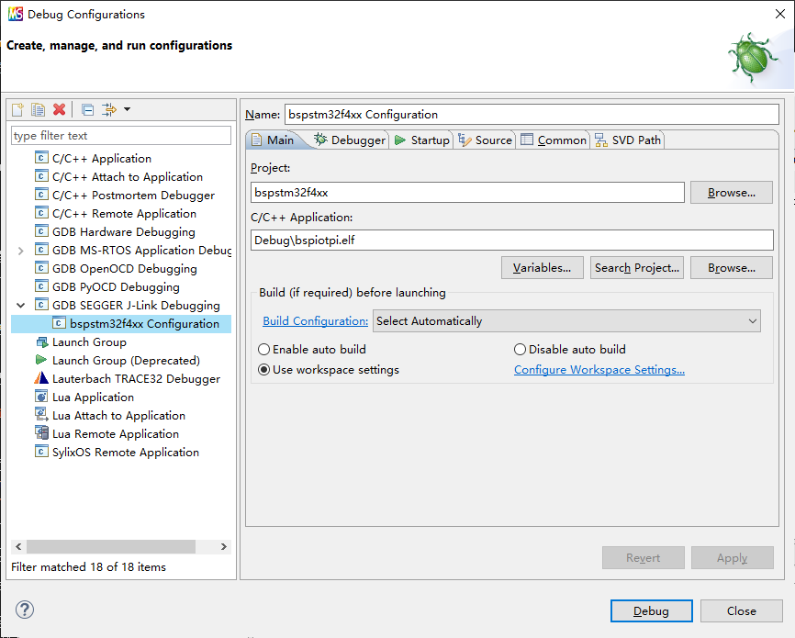Image resolution: width=795 pixels, height=638 pixels.
Task: Select Disable auto build option
Action: click(520, 349)
